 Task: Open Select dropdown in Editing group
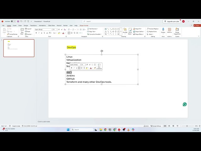150,34
